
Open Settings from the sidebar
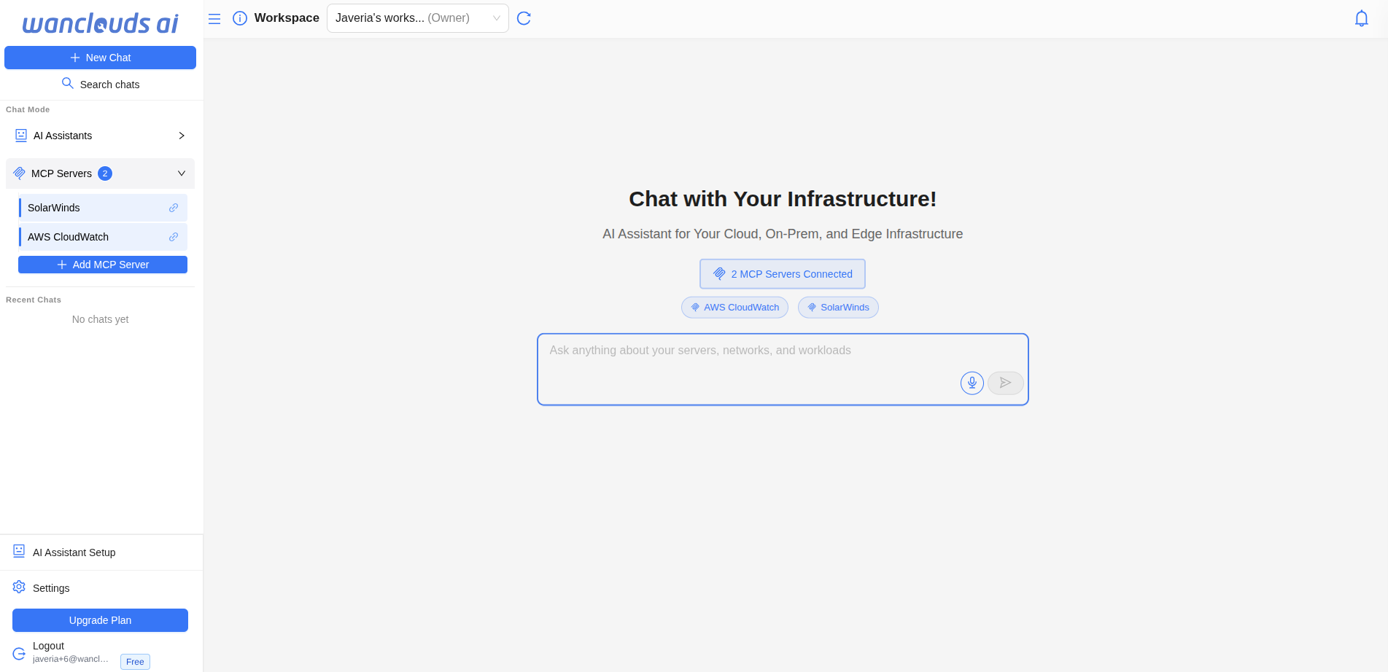51,588
